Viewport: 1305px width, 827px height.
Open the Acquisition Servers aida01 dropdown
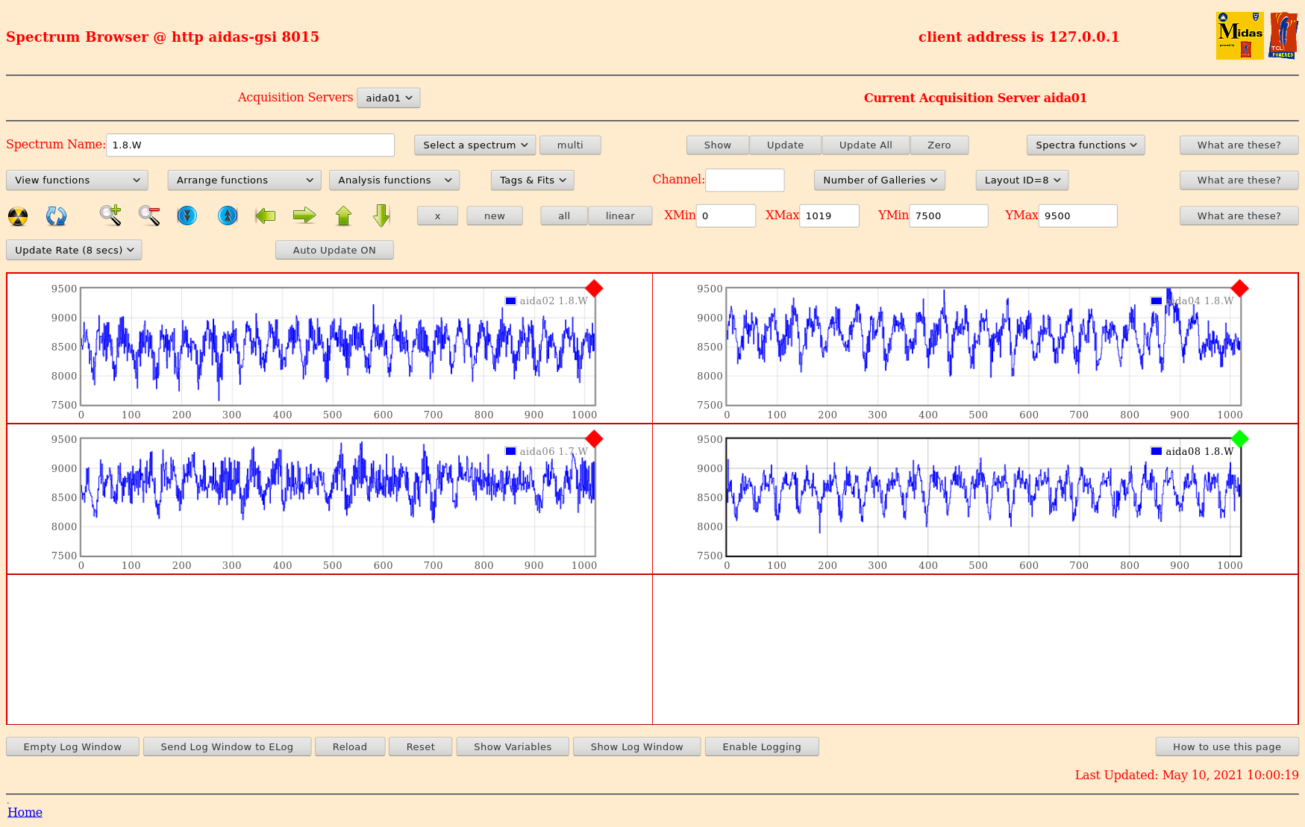(x=389, y=98)
